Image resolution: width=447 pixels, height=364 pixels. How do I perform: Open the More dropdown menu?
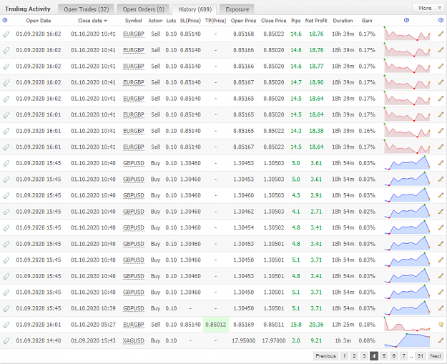click(427, 9)
